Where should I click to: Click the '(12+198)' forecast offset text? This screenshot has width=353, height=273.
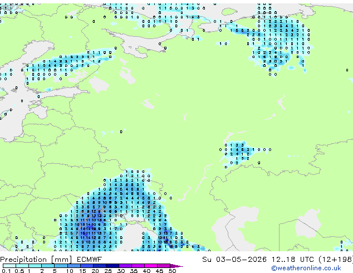click(x=336, y=260)
